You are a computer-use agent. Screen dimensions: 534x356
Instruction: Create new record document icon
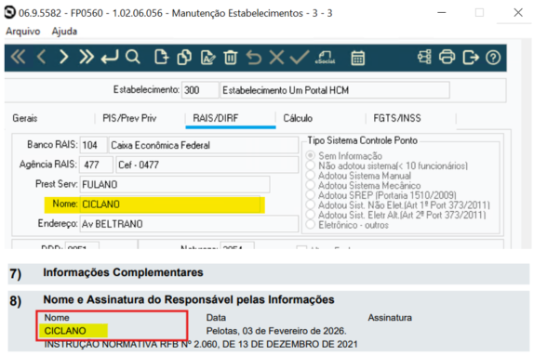click(162, 57)
